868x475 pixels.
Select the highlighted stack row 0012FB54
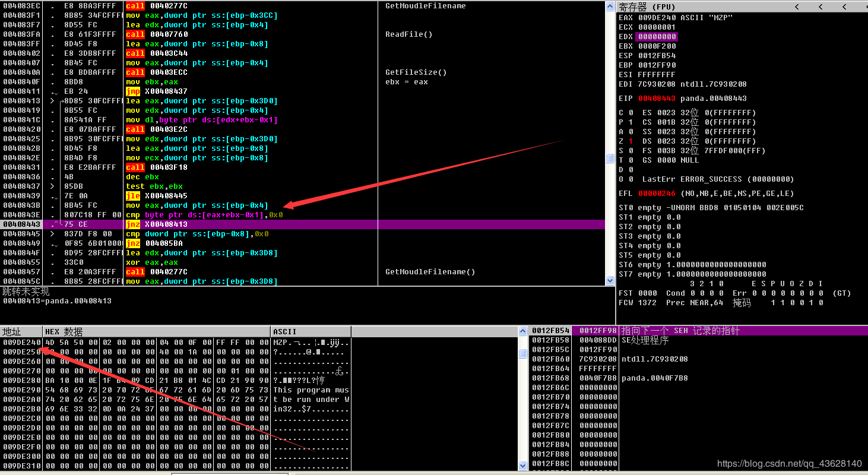(698, 331)
